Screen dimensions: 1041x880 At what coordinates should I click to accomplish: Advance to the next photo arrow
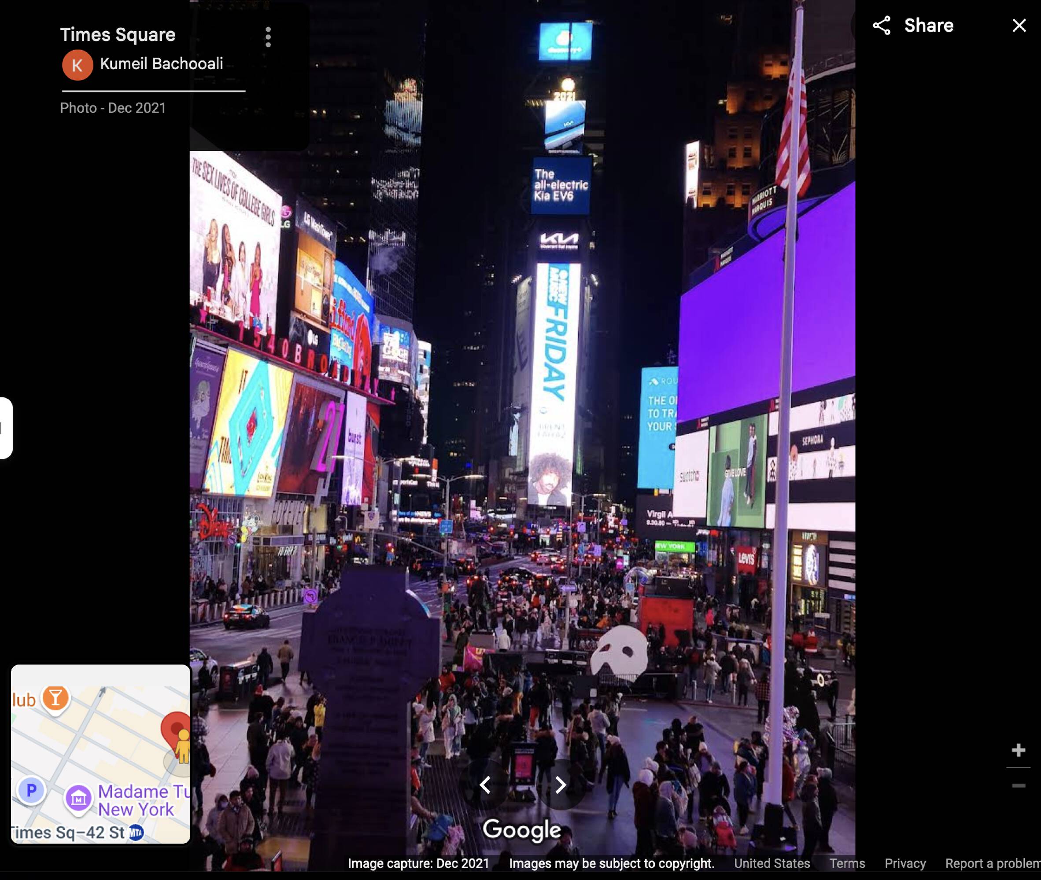560,785
